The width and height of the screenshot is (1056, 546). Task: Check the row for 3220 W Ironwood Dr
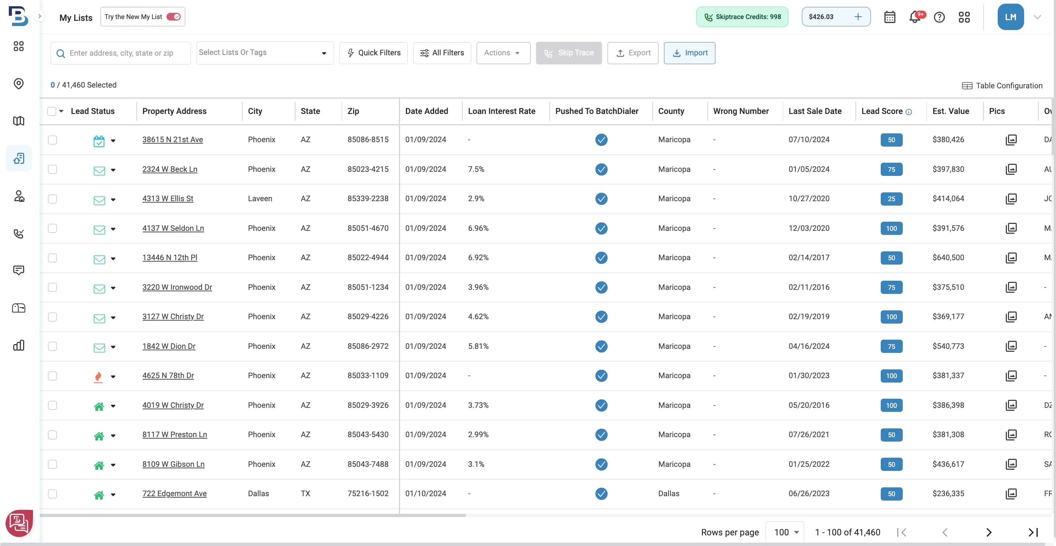pyautogui.click(x=52, y=287)
